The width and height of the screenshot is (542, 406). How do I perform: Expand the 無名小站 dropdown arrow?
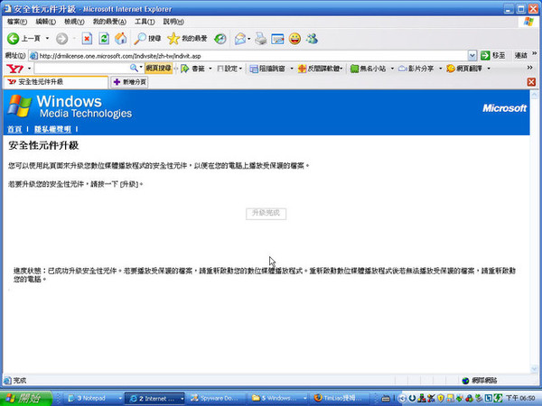392,69
